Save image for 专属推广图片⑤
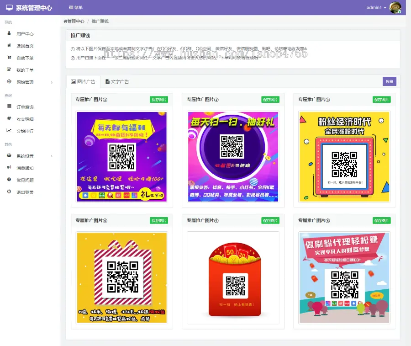Viewport: 411px width, 346px height. tap(270, 221)
